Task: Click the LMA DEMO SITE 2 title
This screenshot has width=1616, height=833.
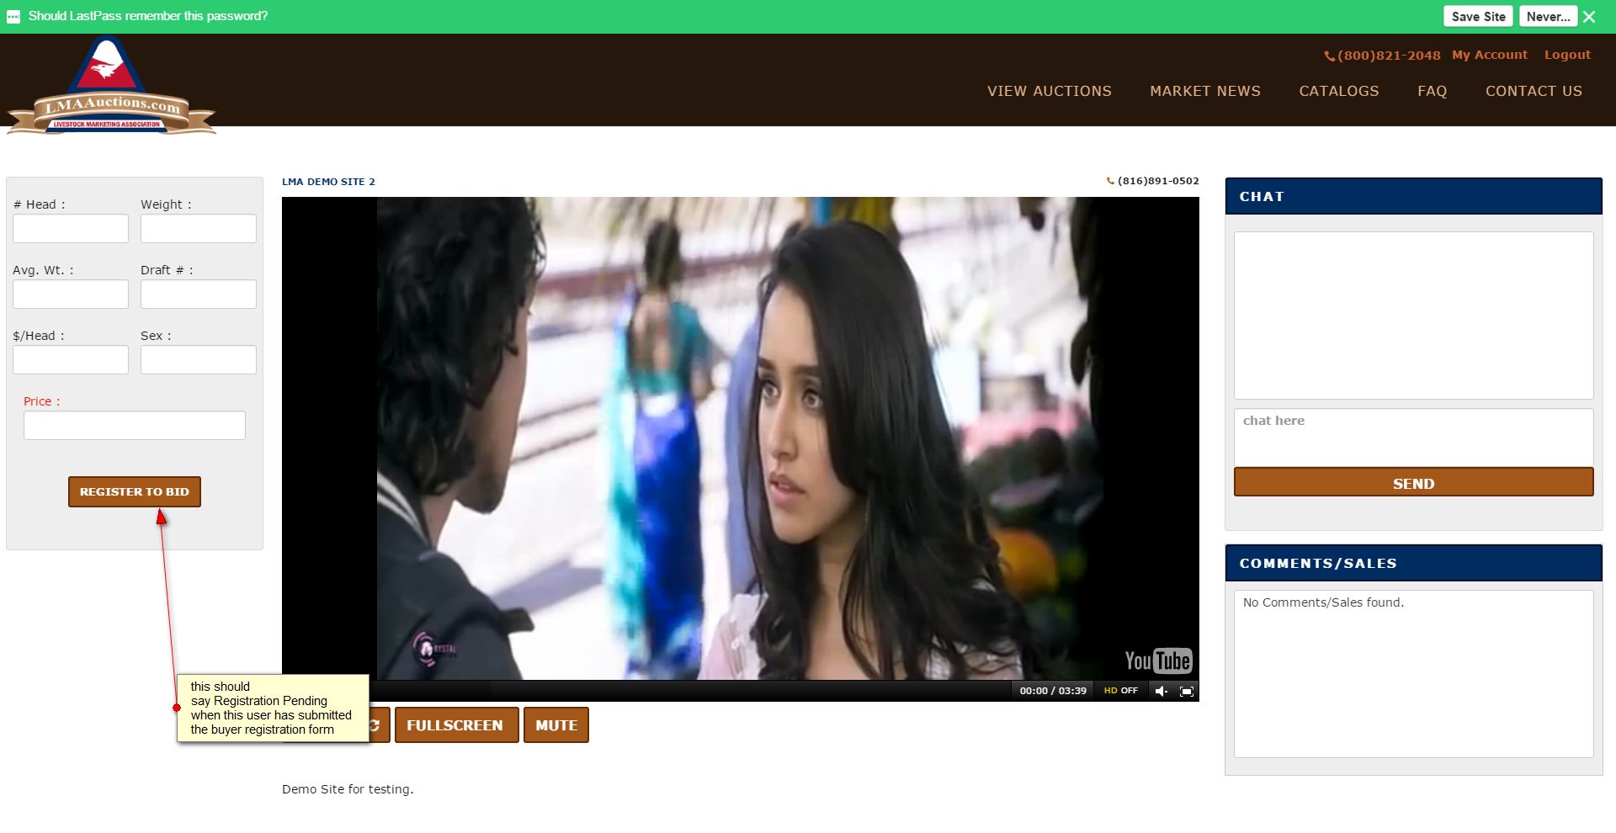Action: point(328,182)
